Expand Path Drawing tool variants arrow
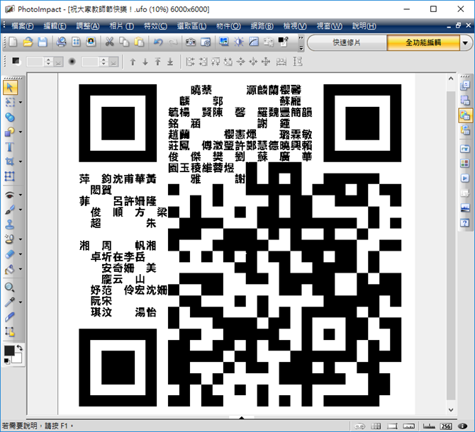The image size is (475, 432). 21,132
